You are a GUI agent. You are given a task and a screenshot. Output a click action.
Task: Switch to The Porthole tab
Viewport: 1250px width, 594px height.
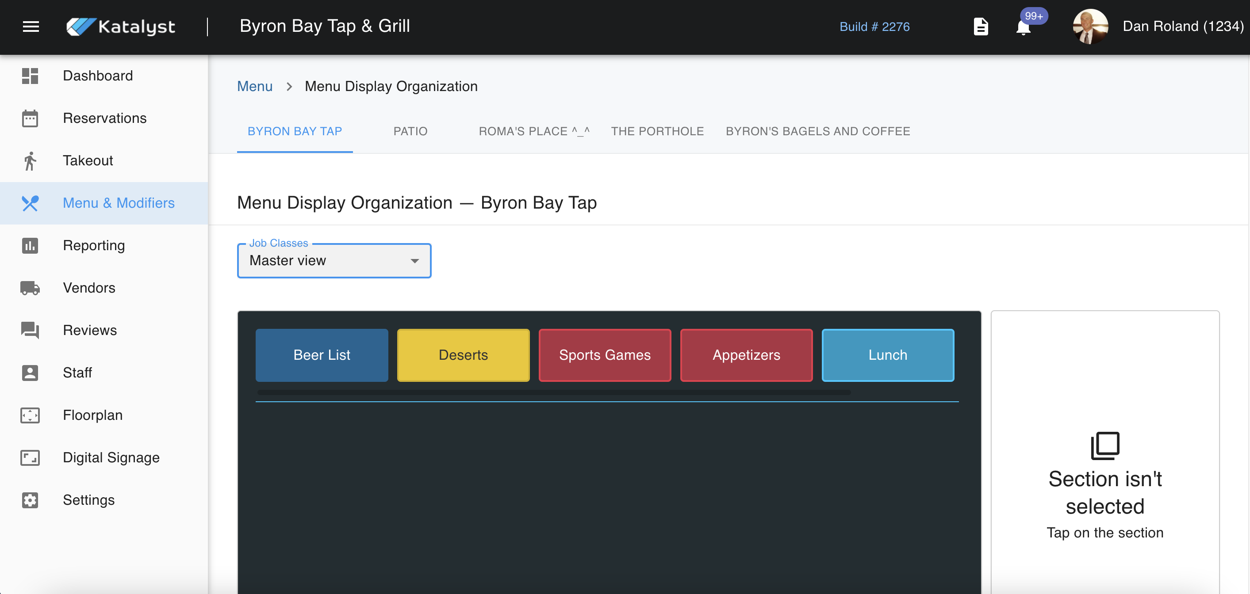[657, 131]
